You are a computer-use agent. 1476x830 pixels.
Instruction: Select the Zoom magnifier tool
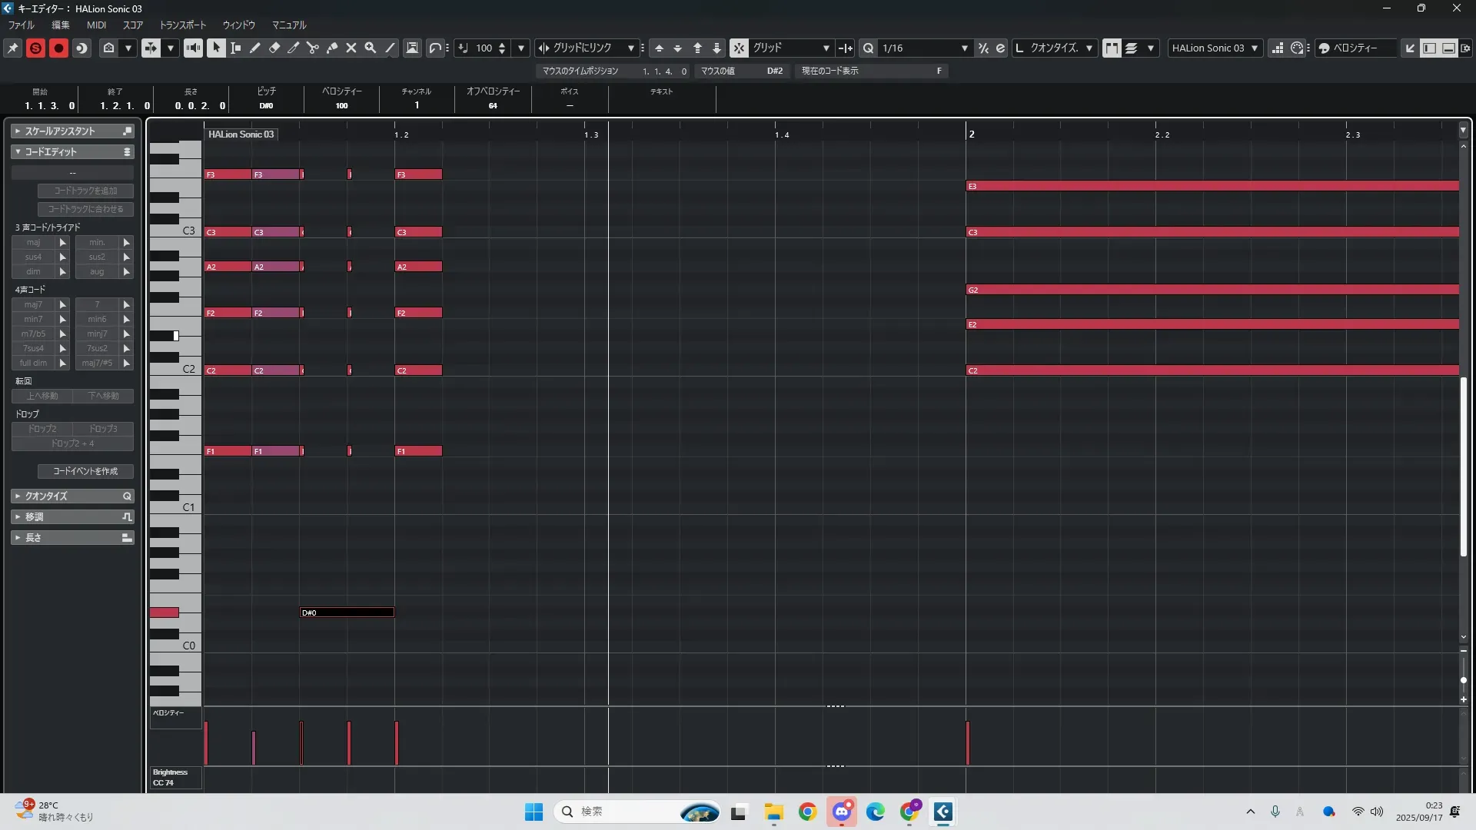(371, 48)
